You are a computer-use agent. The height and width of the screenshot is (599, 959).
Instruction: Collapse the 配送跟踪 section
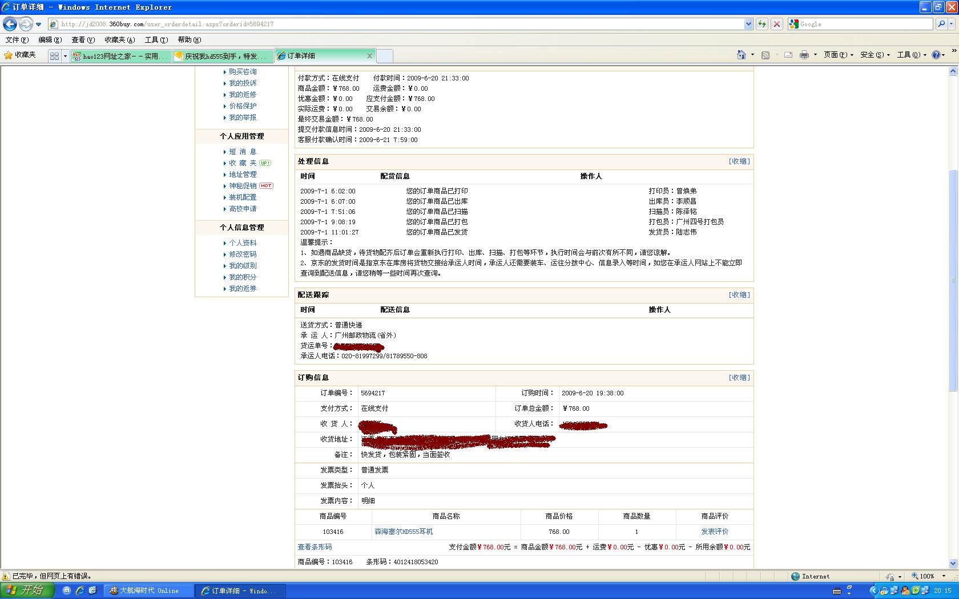(x=739, y=295)
